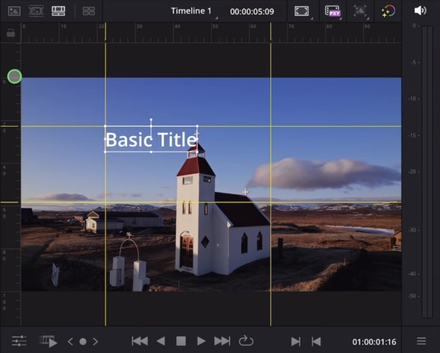This screenshot has width=440, height=353.
Task: Jump to the last frame
Action: pyautogui.click(x=222, y=341)
